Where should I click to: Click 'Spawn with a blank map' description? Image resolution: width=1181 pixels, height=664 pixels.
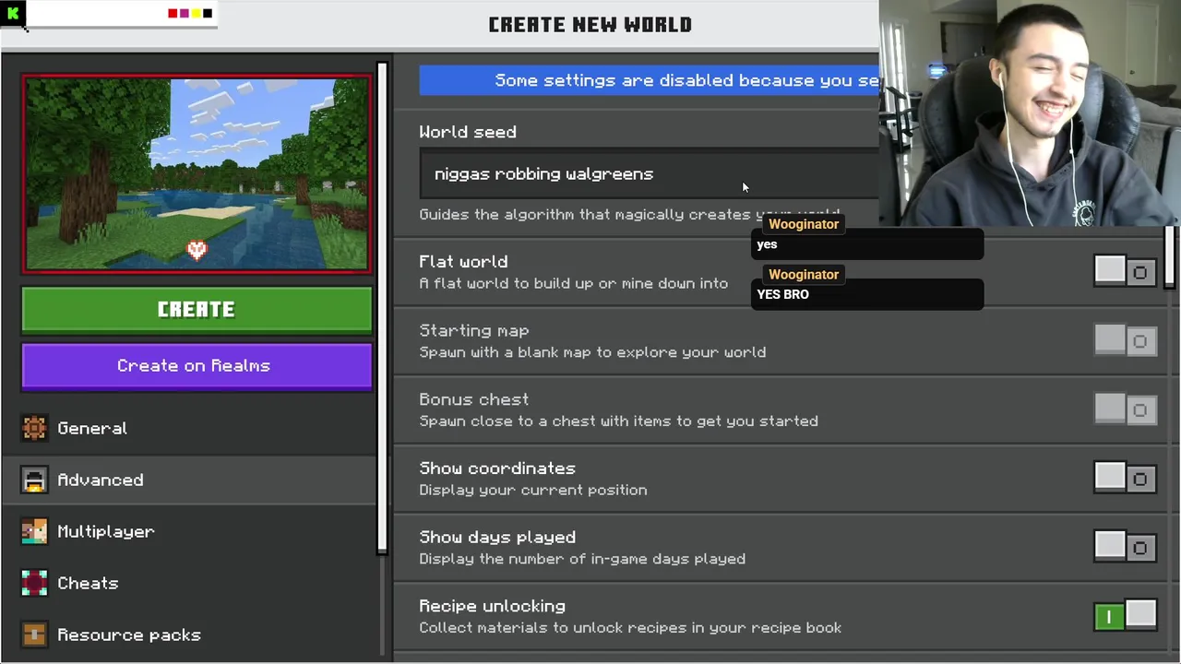click(x=592, y=352)
